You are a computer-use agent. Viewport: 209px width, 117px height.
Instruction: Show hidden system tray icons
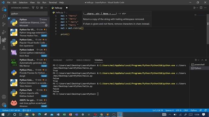click(x=170, y=115)
